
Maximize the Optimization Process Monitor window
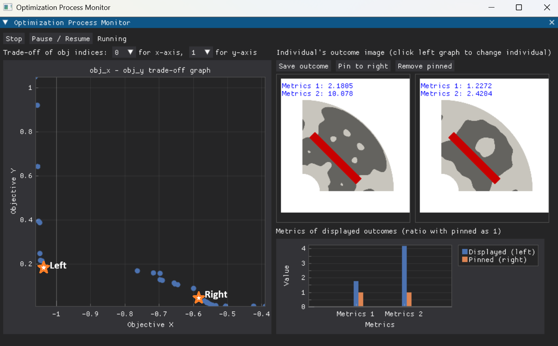[519, 8]
